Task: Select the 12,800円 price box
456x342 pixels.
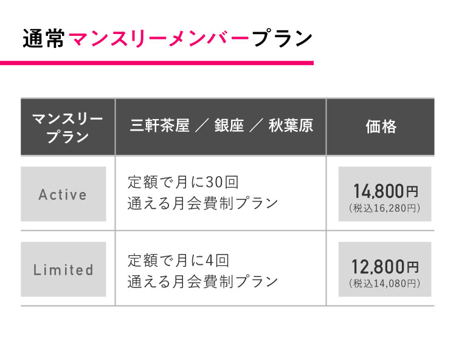Action: [x=385, y=269]
